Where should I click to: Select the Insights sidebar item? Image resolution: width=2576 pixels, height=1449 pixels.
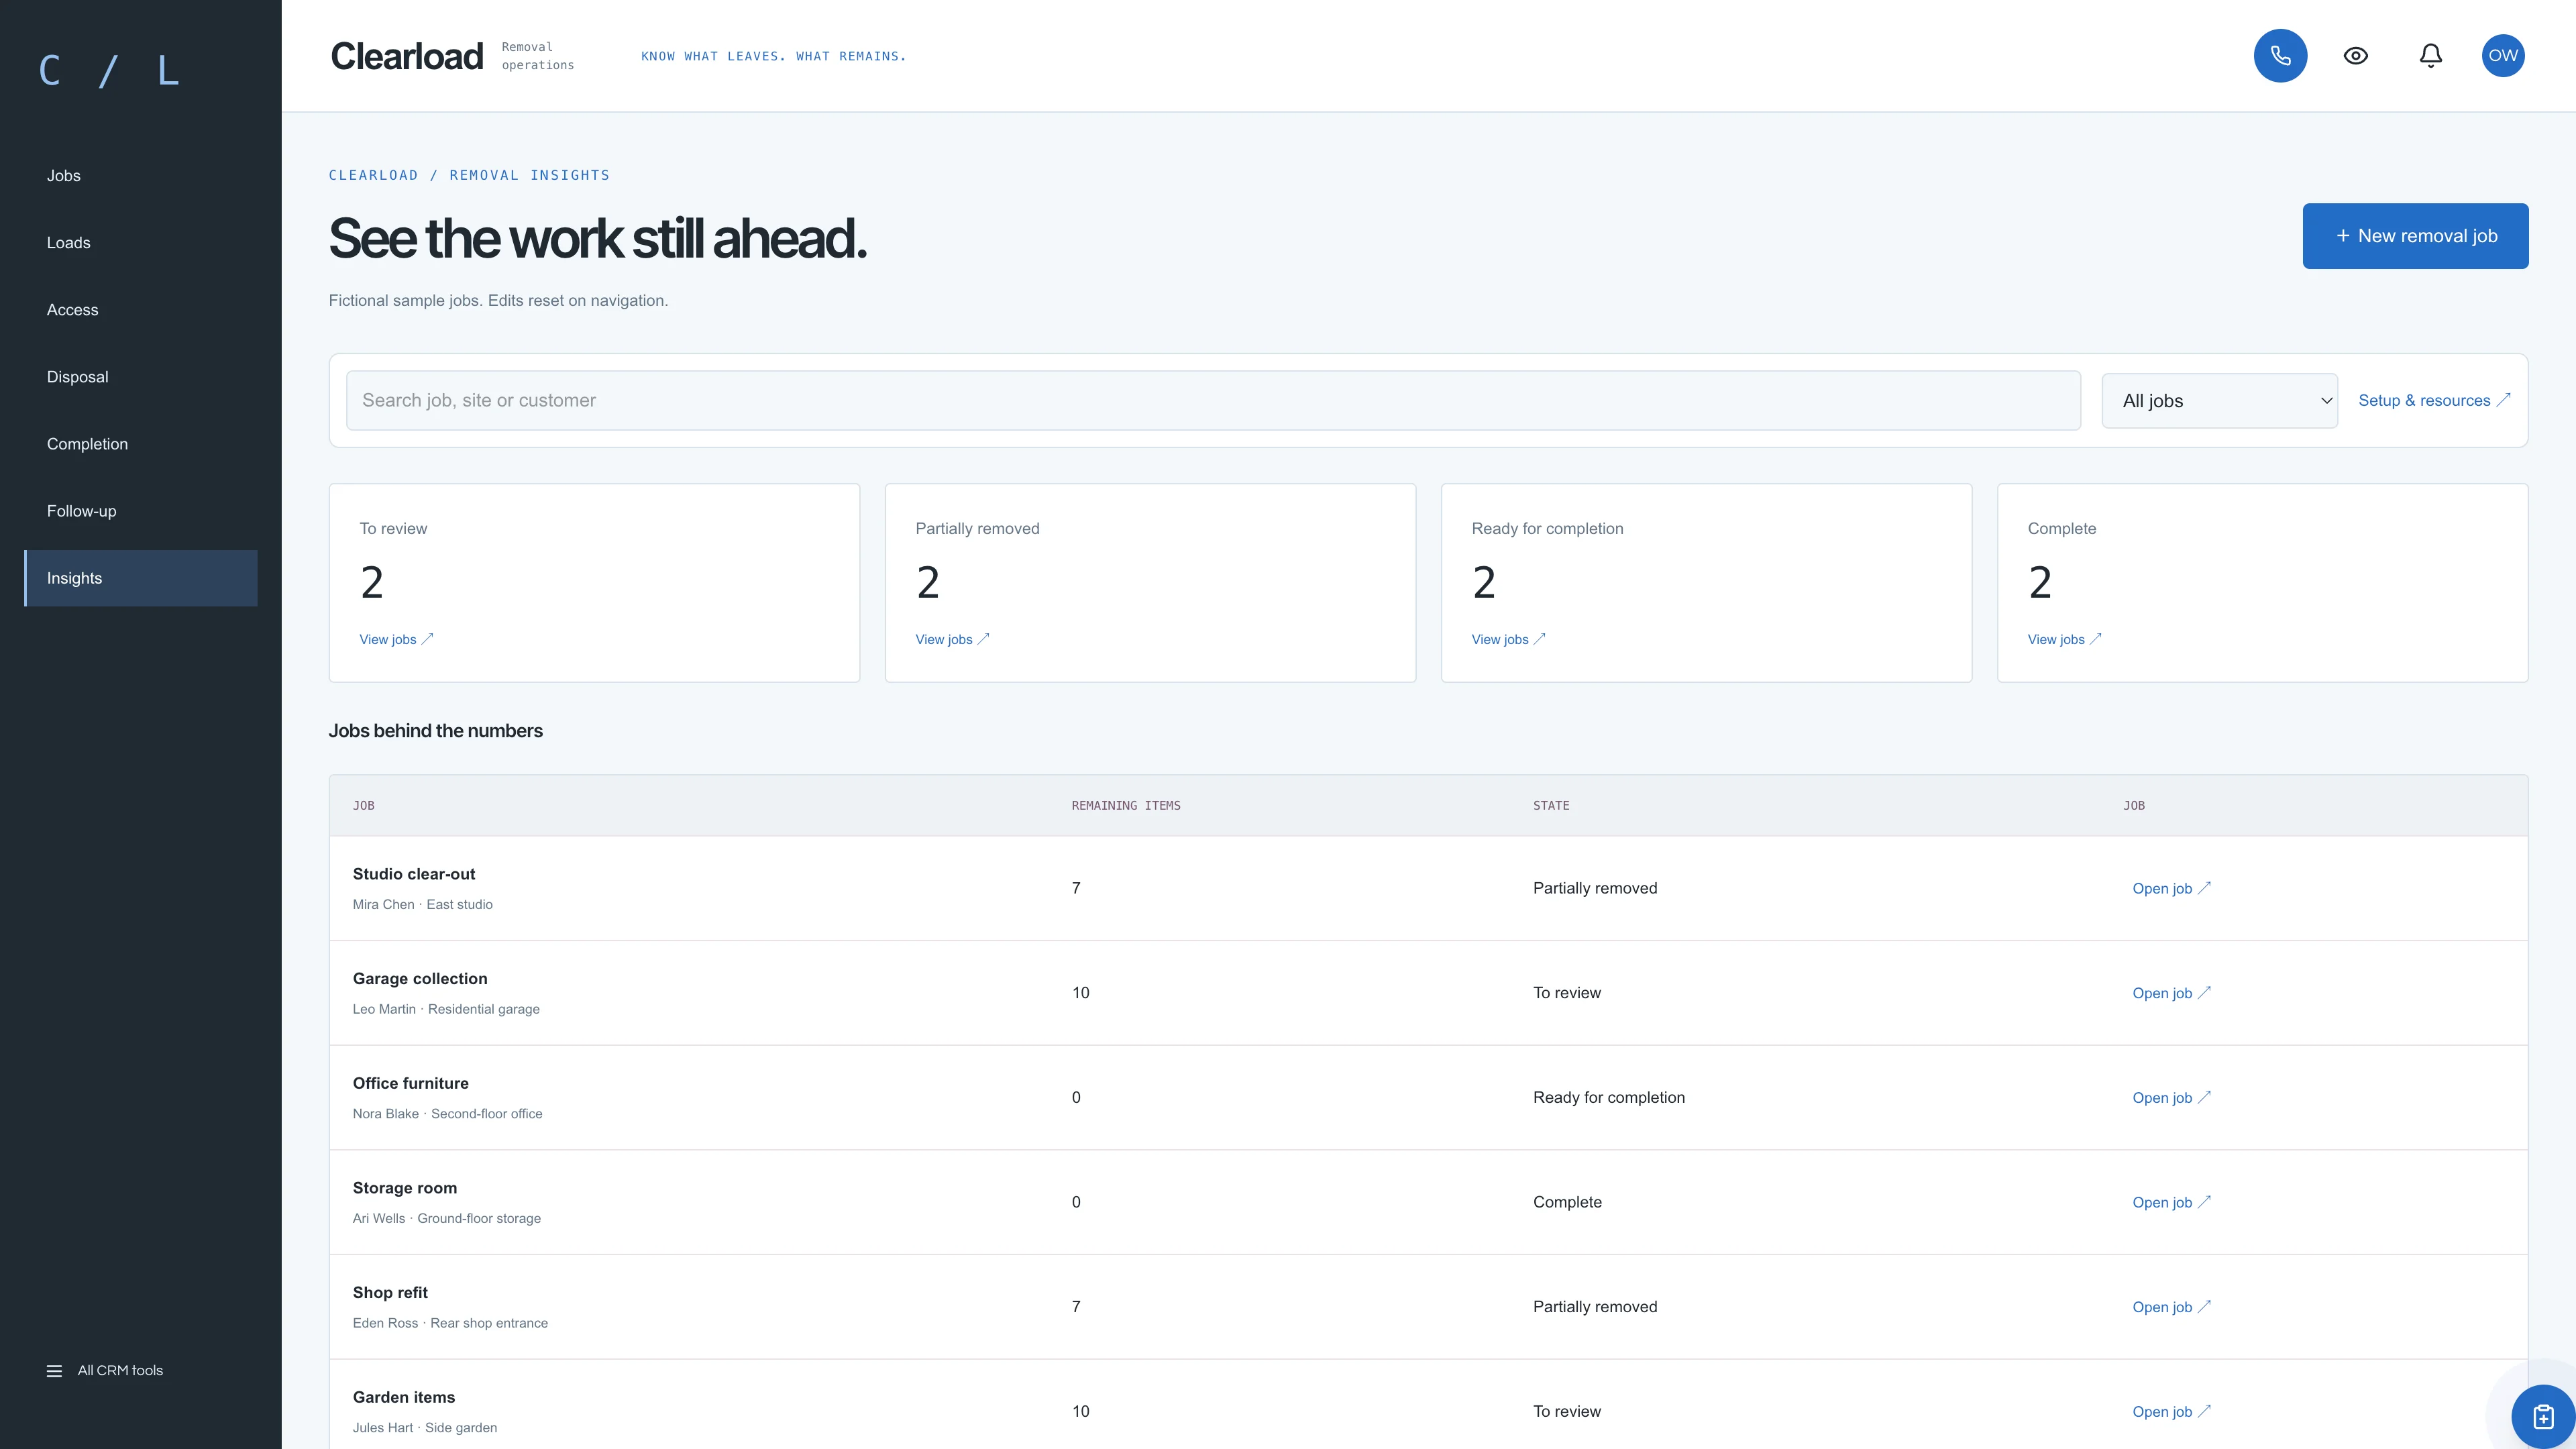point(141,578)
